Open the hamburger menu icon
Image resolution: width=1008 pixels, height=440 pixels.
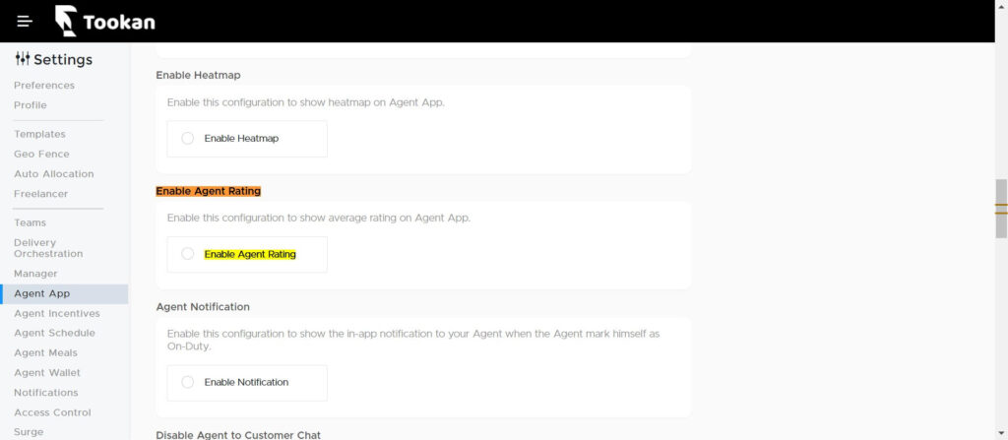click(25, 22)
